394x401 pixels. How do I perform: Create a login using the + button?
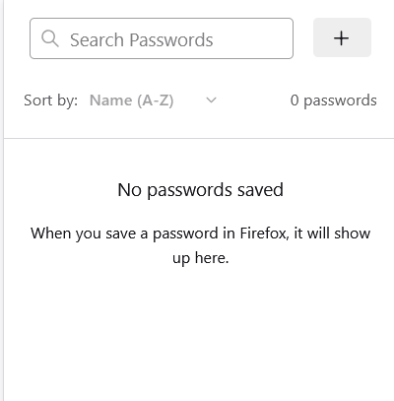point(342,38)
